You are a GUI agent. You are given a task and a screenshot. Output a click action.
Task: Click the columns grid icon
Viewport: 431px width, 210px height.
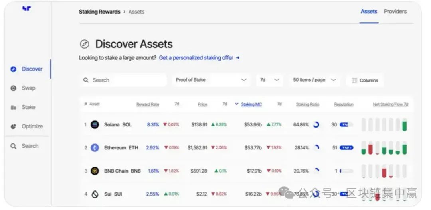click(x=354, y=80)
